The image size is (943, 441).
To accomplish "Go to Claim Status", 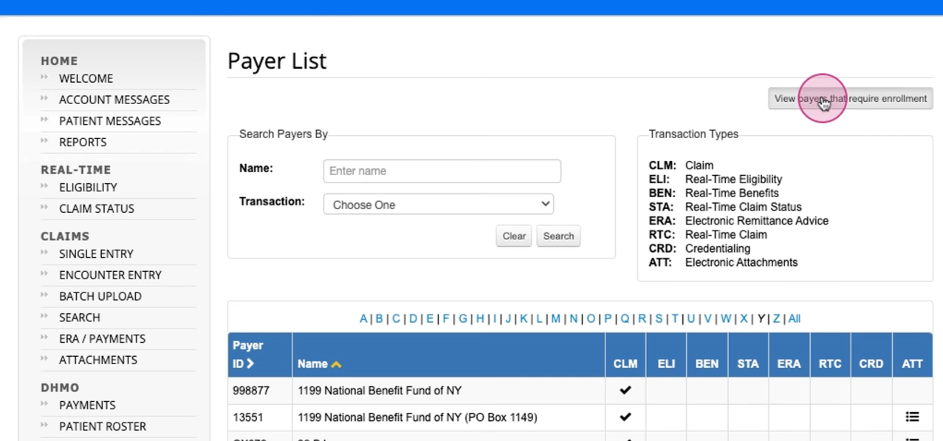I will click(97, 209).
